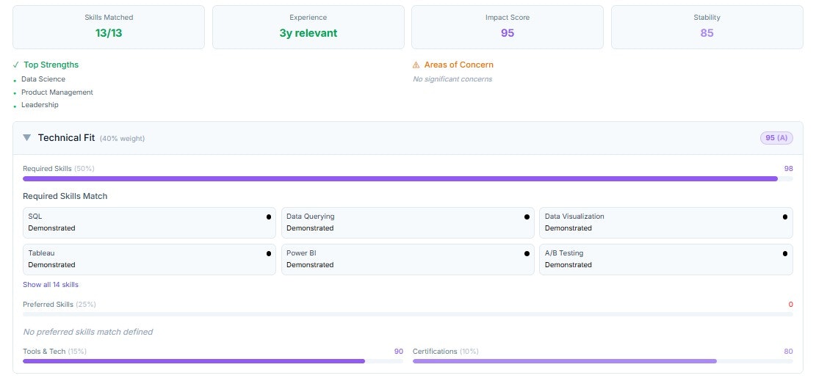Click the Top Strengths checkmark icon

(15, 65)
